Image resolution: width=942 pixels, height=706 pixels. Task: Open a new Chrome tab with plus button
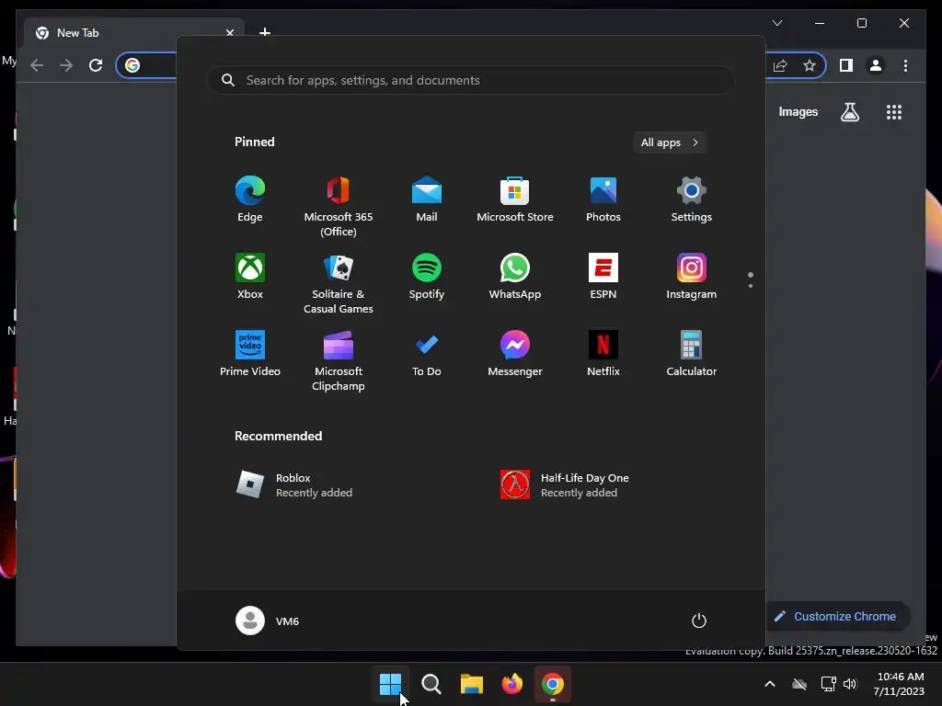pos(265,32)
